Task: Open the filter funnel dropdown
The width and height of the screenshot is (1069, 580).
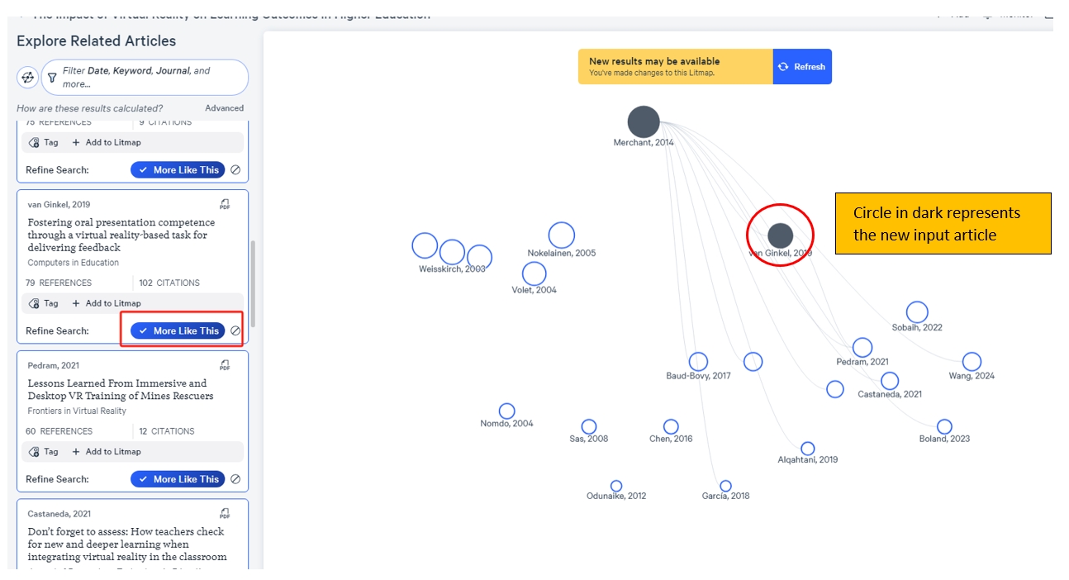Action: pos(52,78)
